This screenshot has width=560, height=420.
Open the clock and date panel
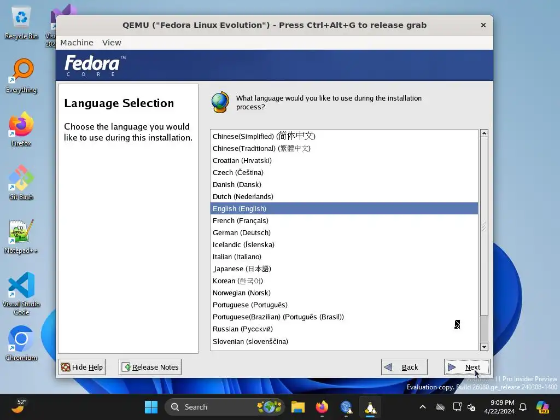click(499, 407)
